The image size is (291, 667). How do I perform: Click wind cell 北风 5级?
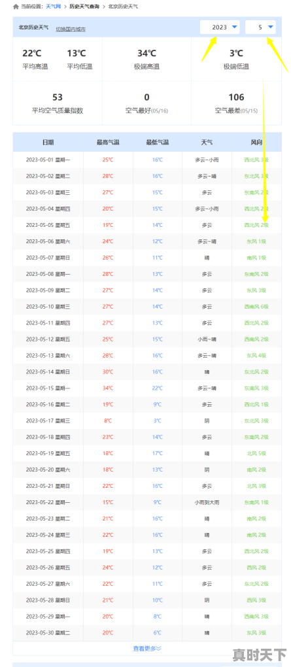256,453
